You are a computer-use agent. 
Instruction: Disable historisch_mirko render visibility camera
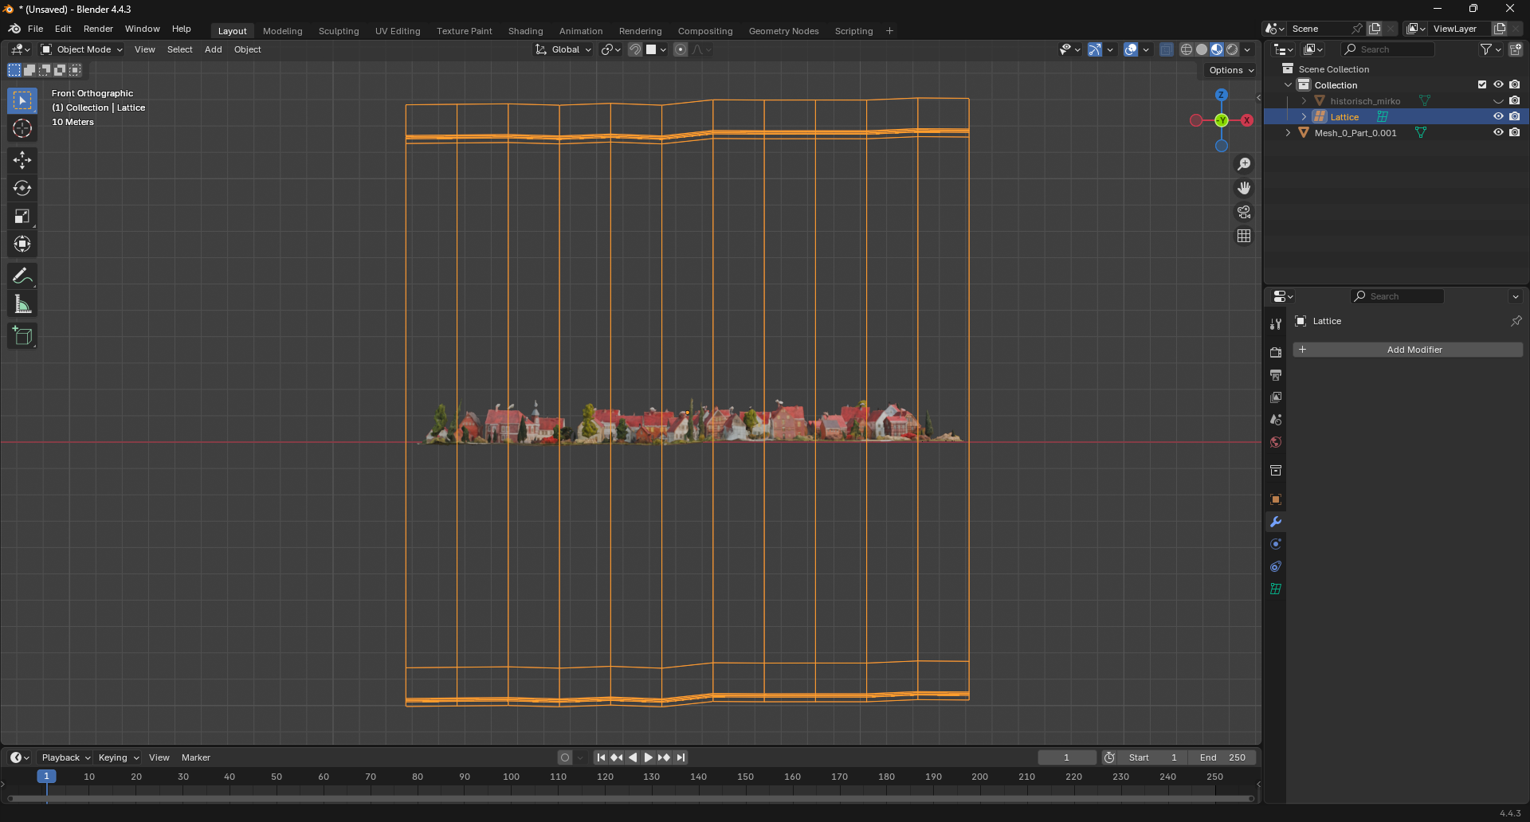(x=1516, y=100)
